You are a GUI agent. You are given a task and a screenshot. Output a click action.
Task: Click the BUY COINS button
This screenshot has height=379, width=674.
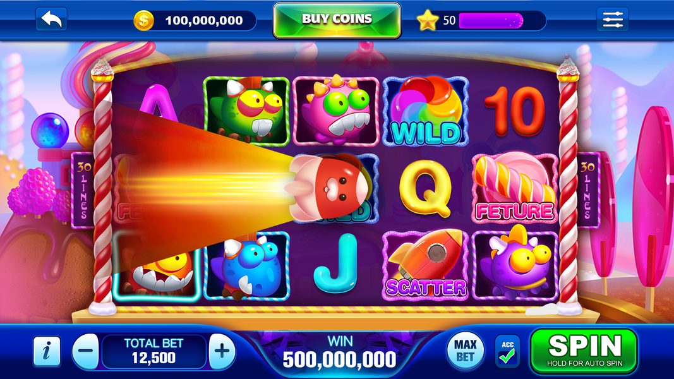tap(337, 20)
